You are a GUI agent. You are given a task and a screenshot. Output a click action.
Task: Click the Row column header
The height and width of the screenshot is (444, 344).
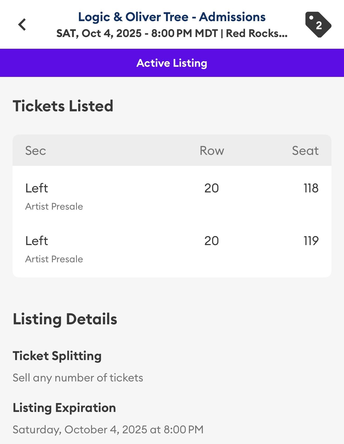pos(212,151)
